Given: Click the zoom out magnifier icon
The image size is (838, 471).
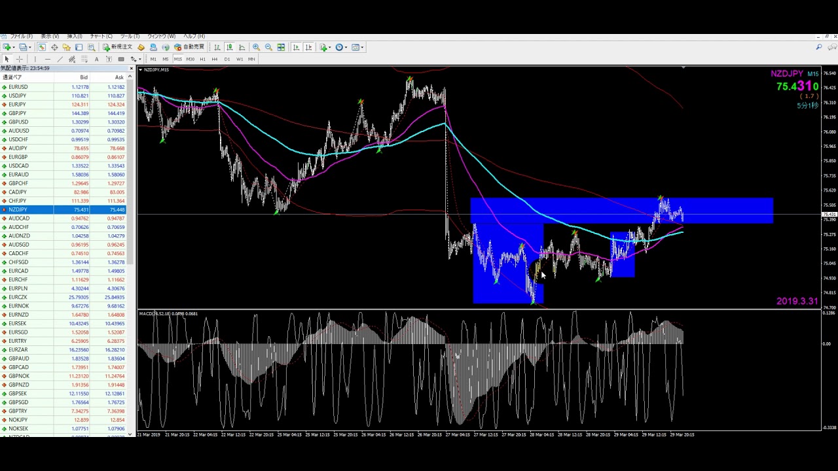Looking at the screenshot, I should pos(268,47).
